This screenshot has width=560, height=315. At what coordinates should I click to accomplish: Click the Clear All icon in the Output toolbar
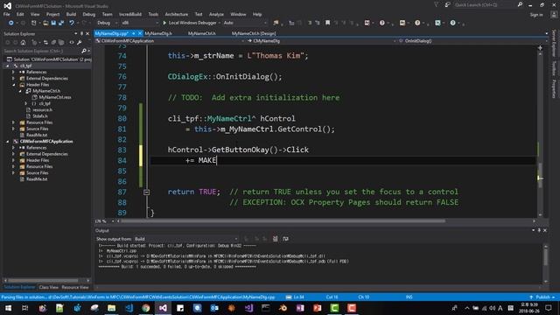pos(275,239)
